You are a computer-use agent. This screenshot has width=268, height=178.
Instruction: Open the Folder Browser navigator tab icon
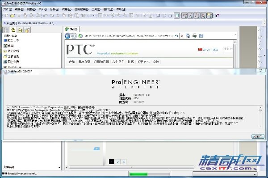(x=13, y=30)
